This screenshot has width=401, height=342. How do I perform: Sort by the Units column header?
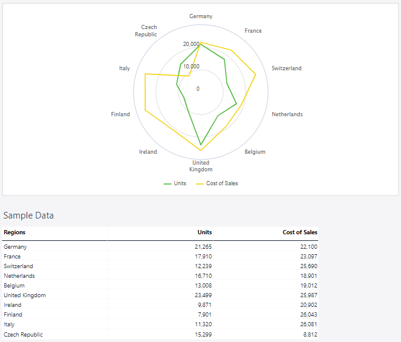(x=204, y=232)
